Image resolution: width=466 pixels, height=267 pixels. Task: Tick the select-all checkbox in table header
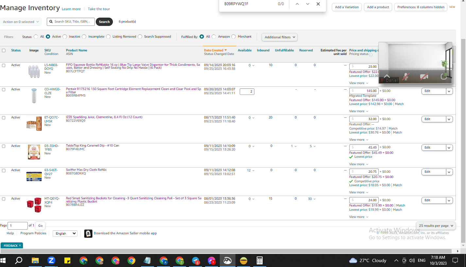click(4, 50)
